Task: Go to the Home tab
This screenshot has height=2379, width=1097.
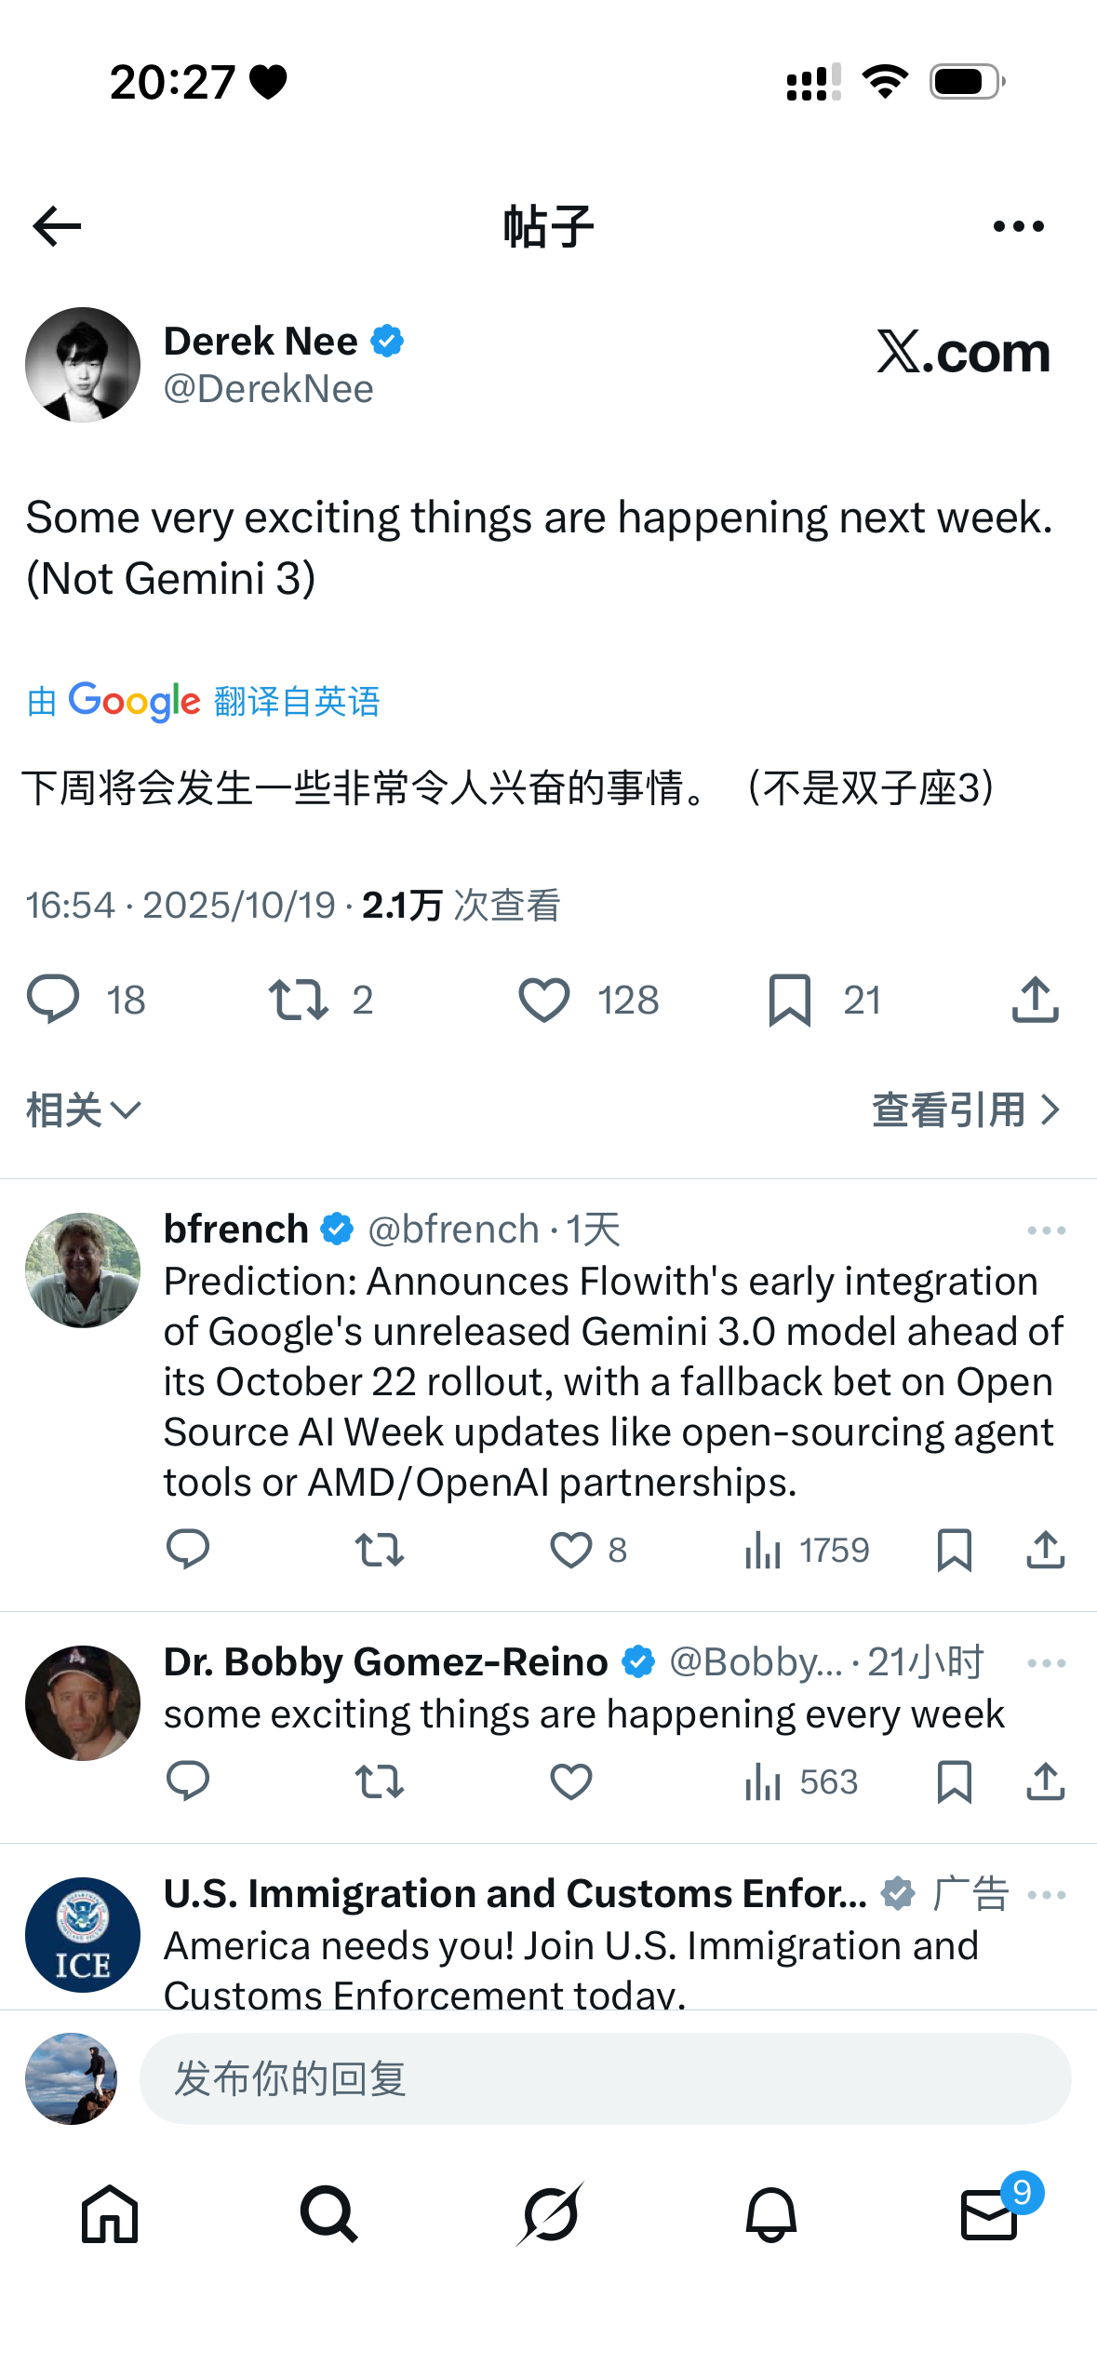Action: 110,2213
